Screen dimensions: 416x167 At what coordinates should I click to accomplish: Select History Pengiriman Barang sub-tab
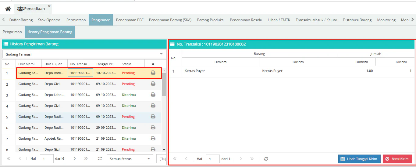point(50,32)
